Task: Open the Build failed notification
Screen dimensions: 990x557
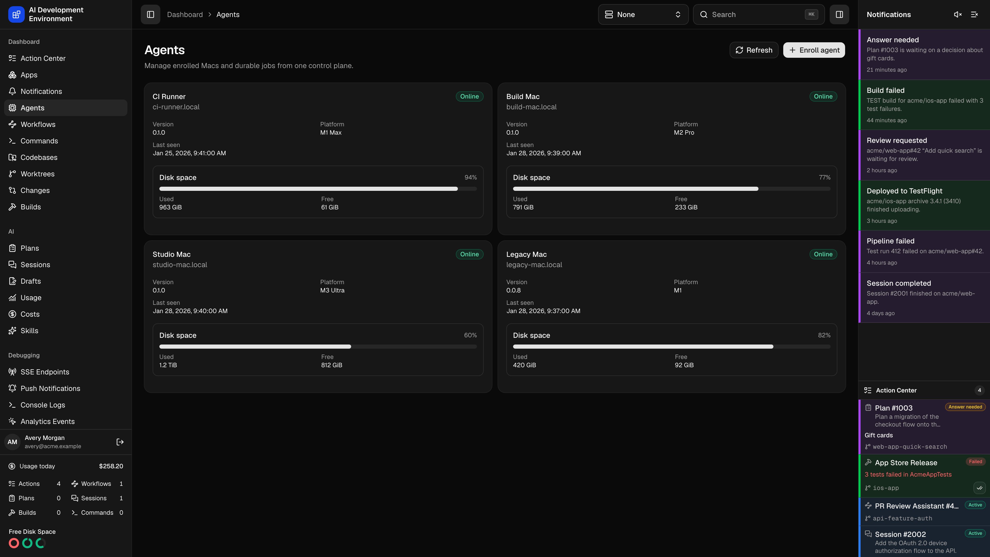Action: (x=924, y=104)
